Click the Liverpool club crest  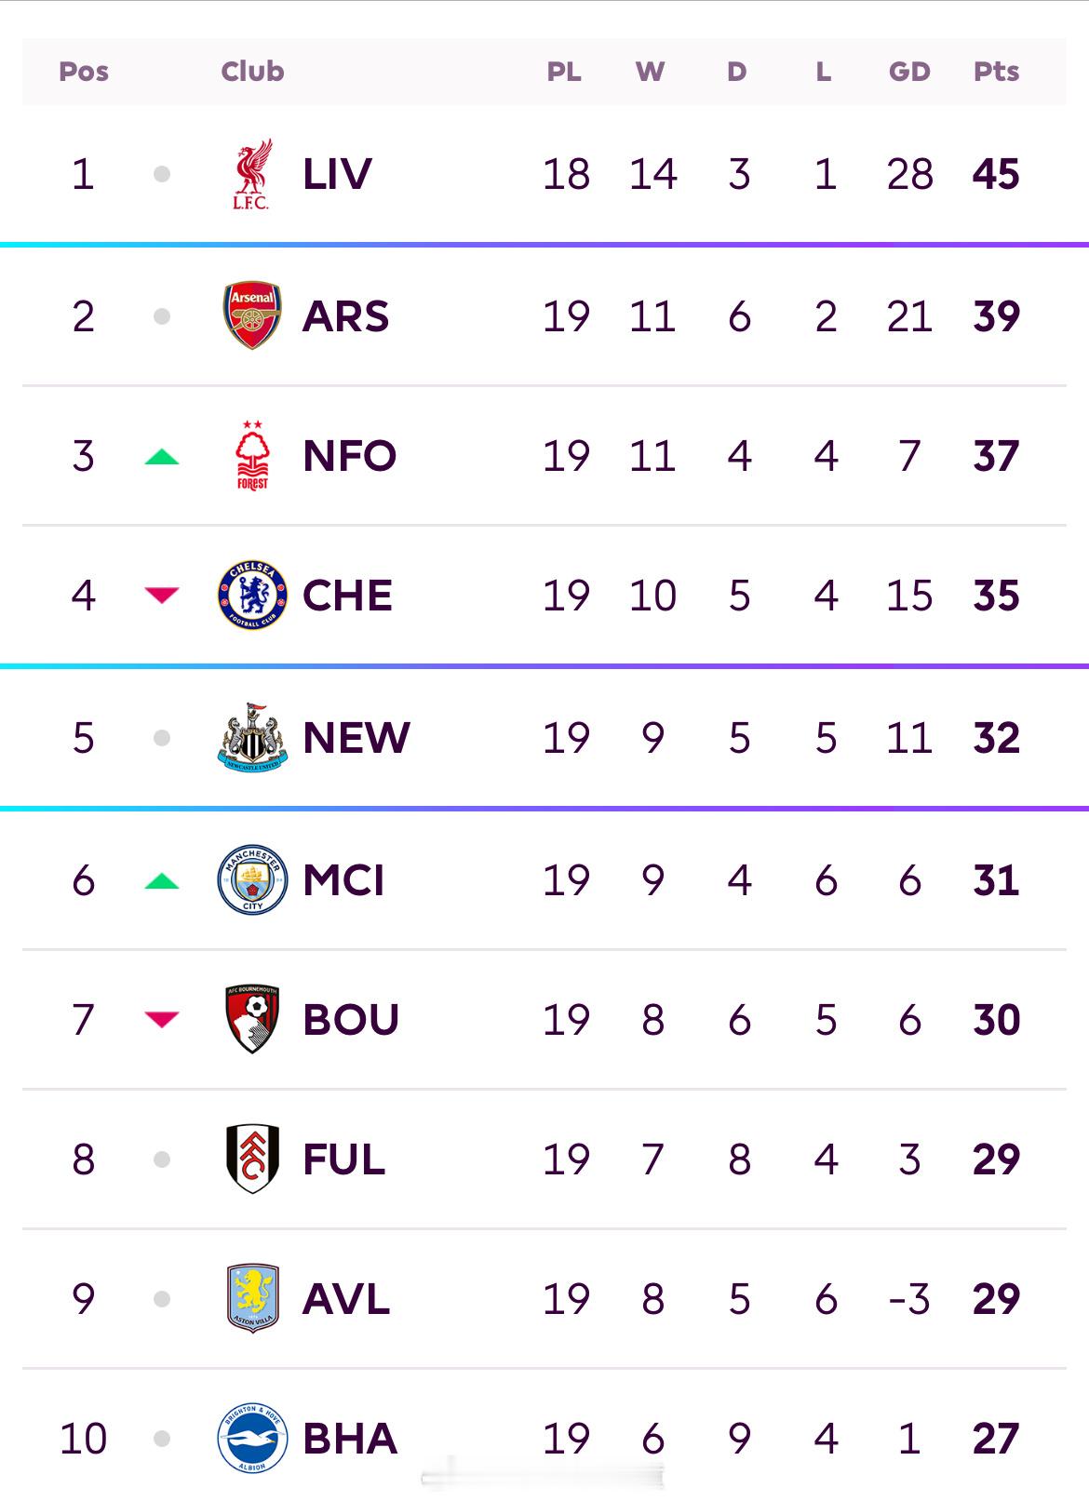[252, 174]
